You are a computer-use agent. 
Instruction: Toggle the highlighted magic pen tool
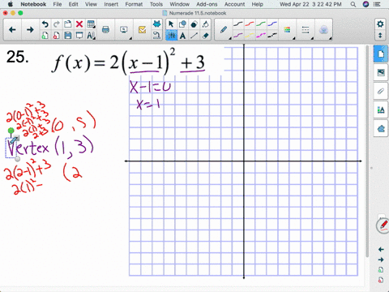[171, 36]
